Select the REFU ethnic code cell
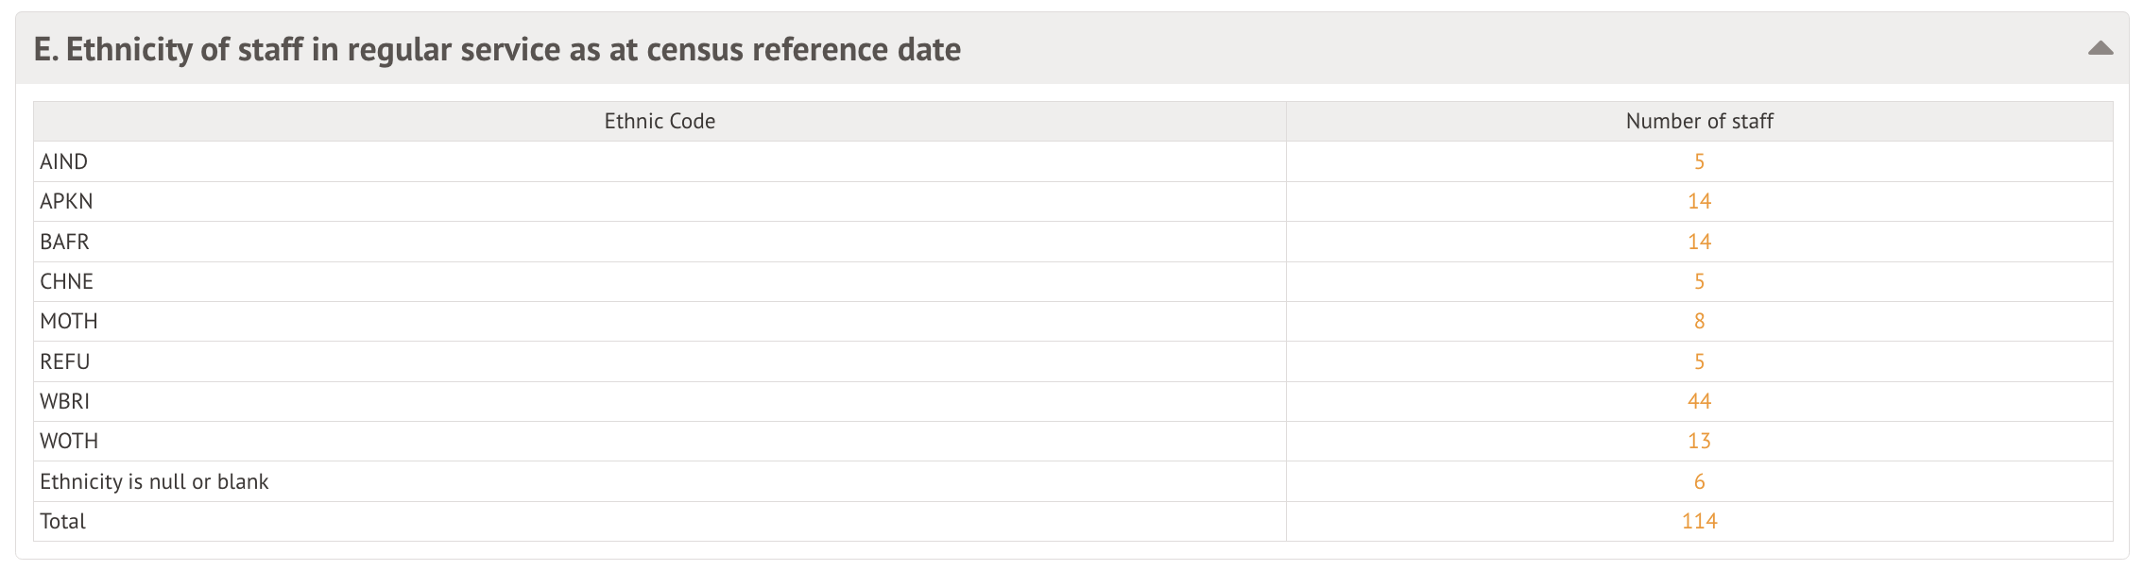Screen dimensions: 2143x570 point(65,362)
